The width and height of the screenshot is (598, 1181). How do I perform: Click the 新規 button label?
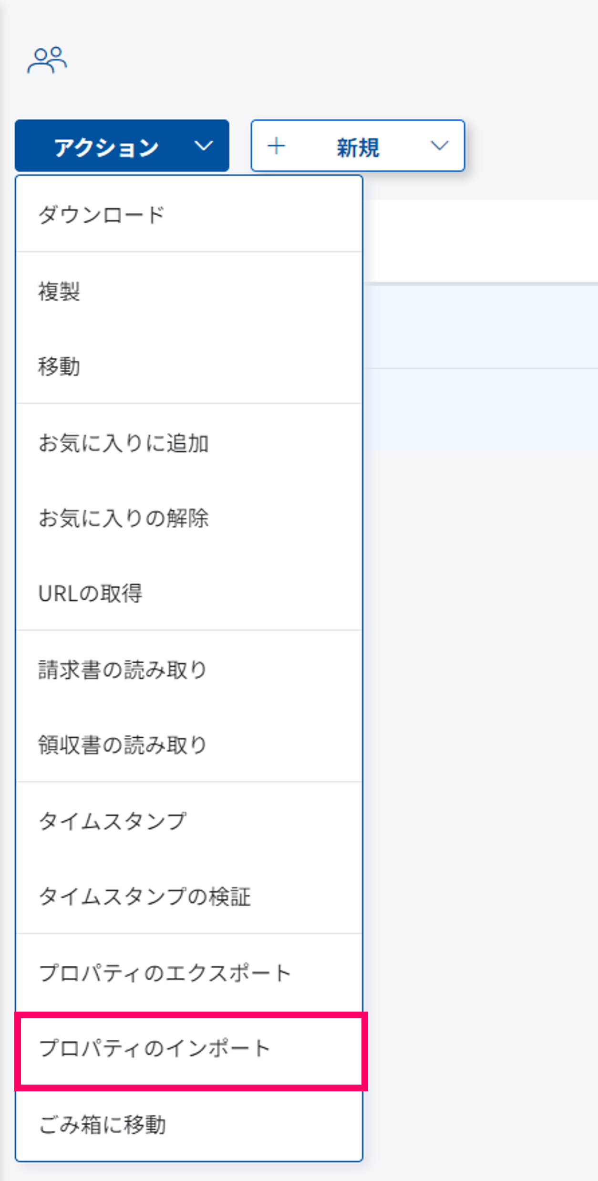[358, 147]
